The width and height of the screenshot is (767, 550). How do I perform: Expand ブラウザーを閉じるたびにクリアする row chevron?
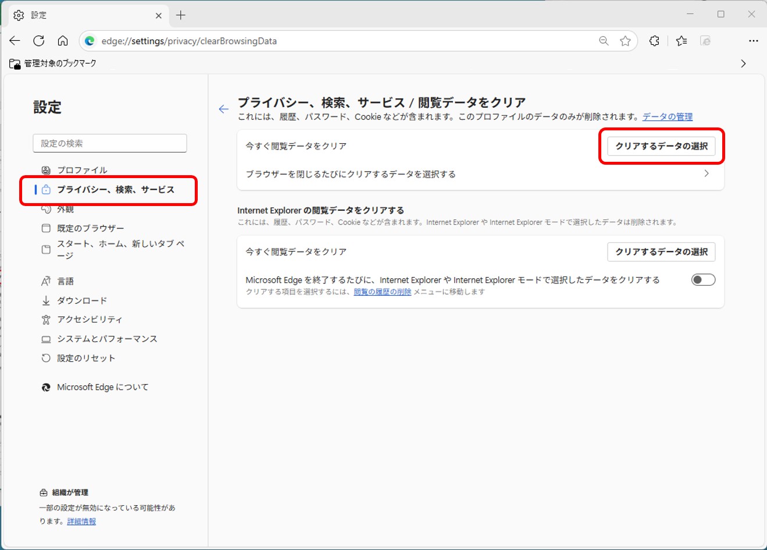[x=707, y=173]
